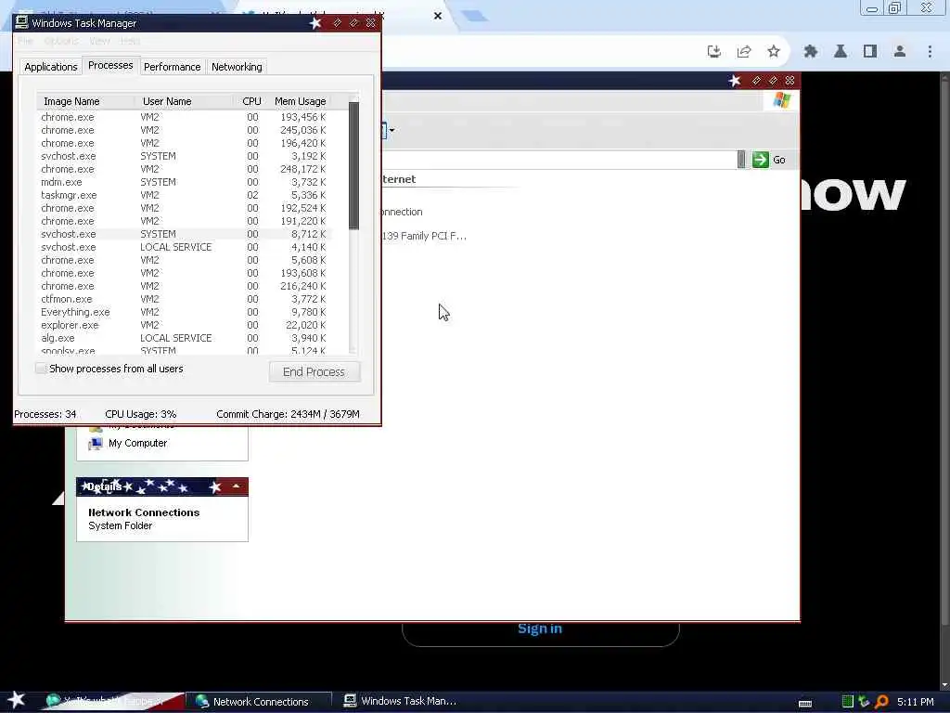Click the star icon in Details panel header
The height and width of the screenshot is (713, 950).
tap(215, 486)
